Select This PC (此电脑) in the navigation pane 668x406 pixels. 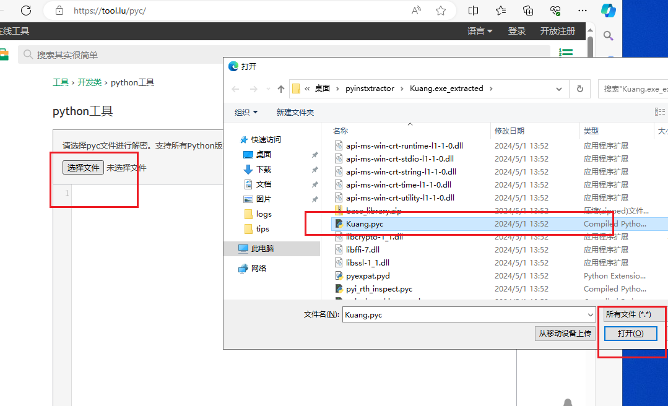(x=272, y=249)
